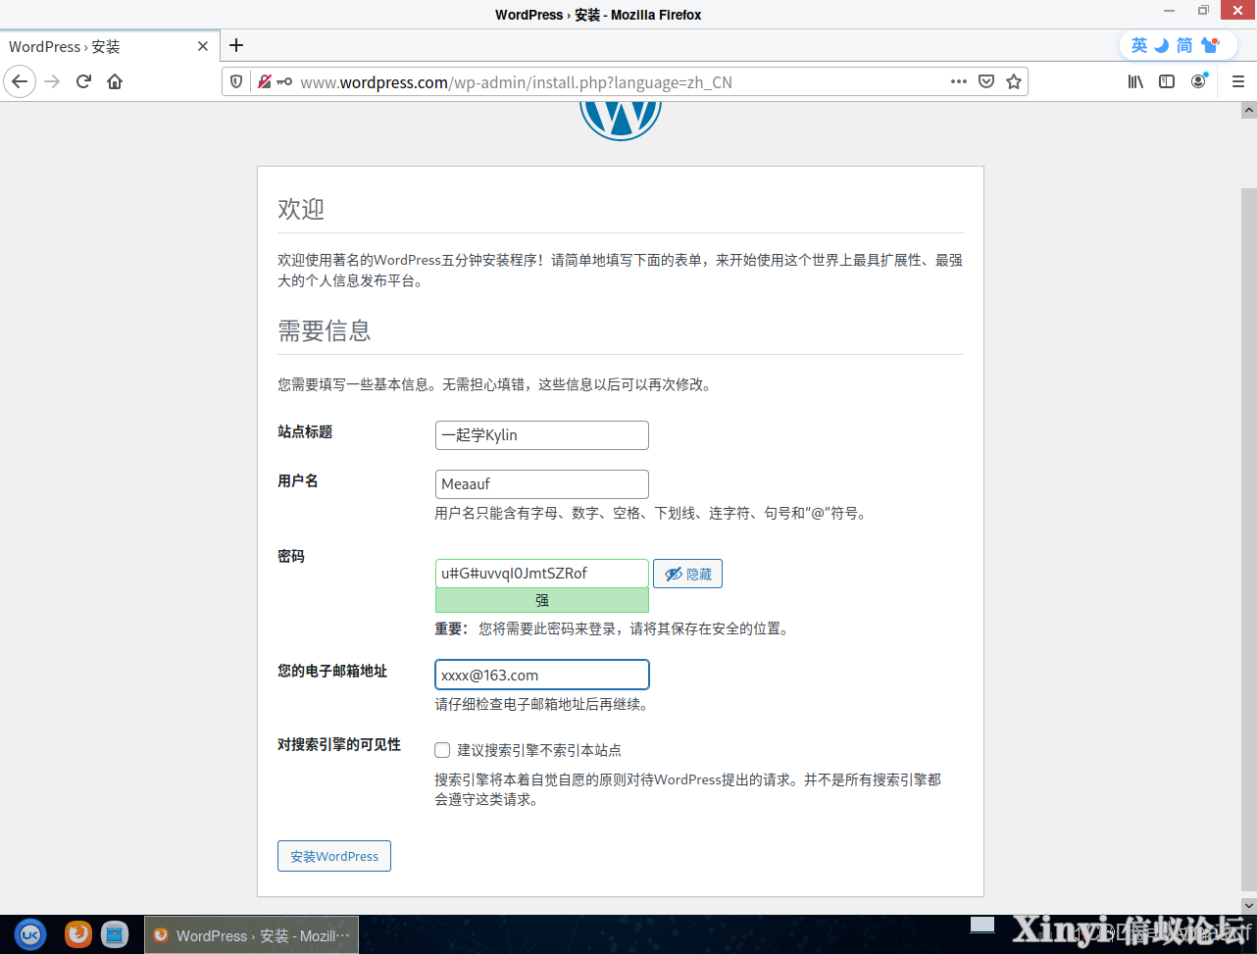Click the password strength indicator 强
This screenshot has height=954, width=1257.
coord(541,600)
